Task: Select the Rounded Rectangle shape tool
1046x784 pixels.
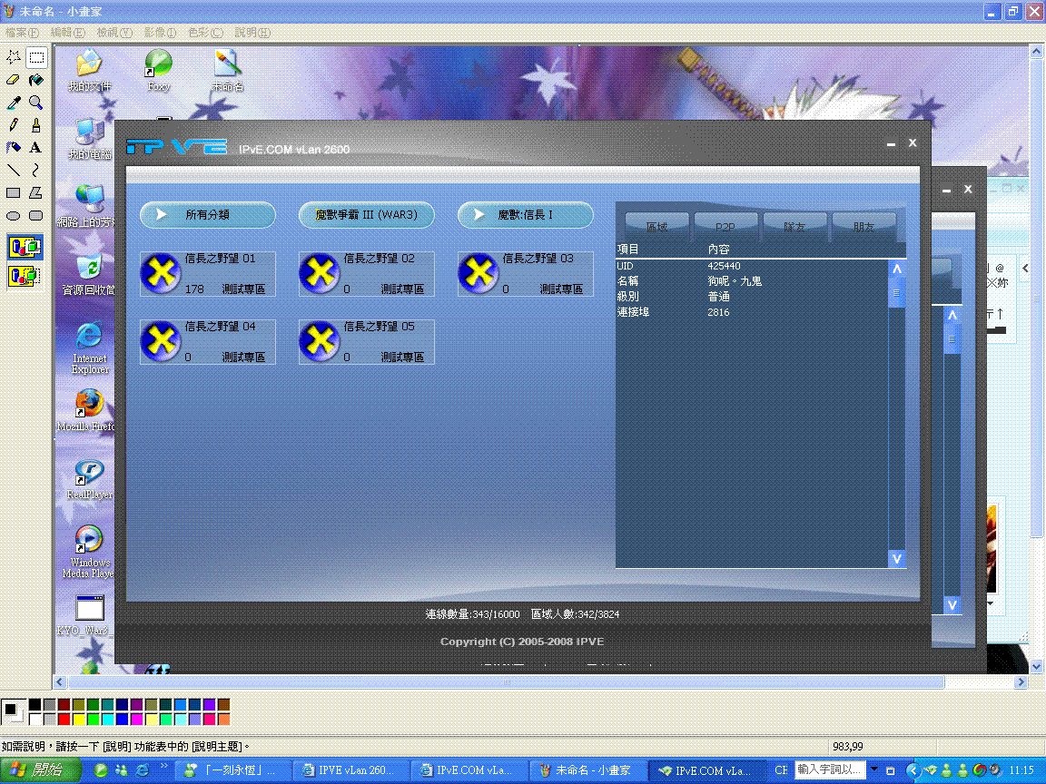Action: tap(36, 215)
